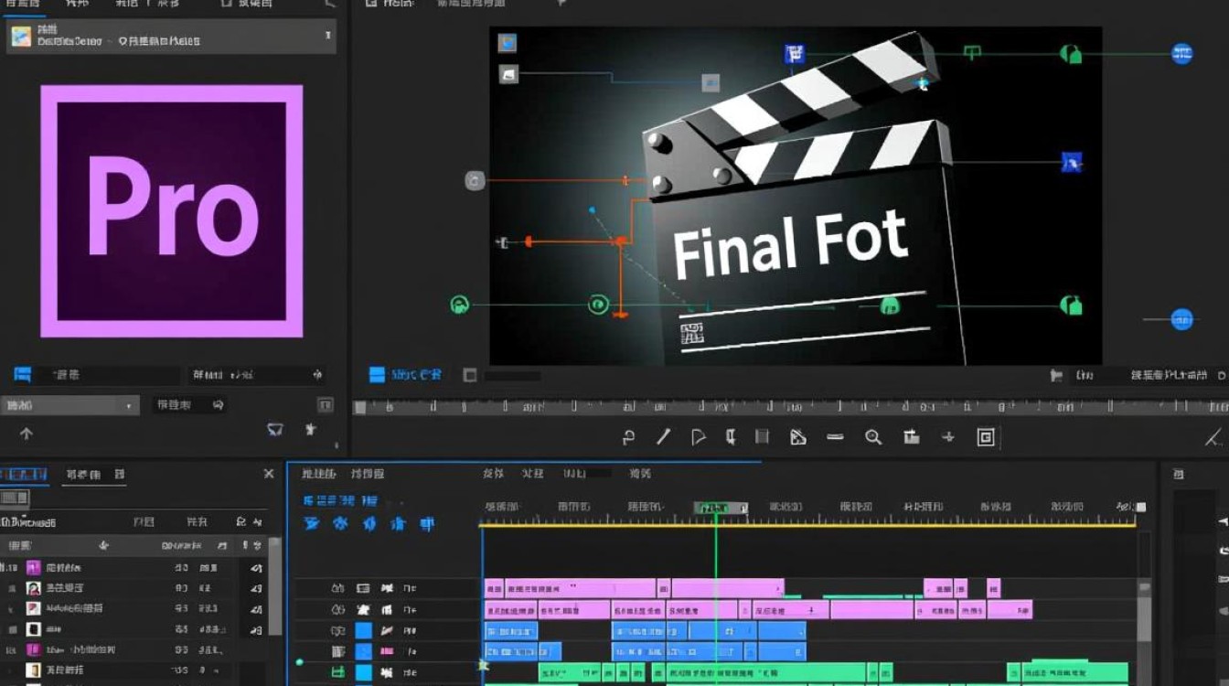Click the blue camera icon at the preview's top-left
This screenshot has width=1229, height=686.
coord(508,43)
